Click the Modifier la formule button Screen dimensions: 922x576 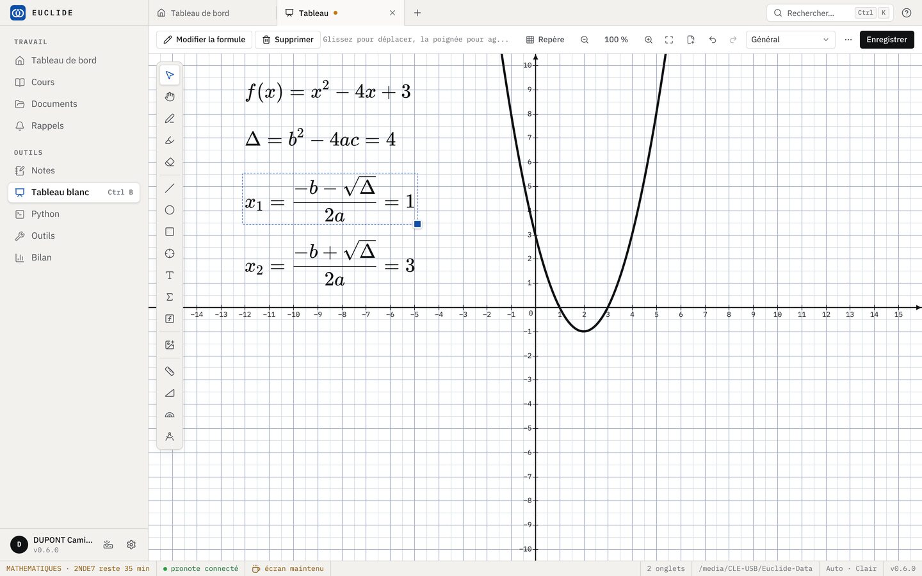pos(204,40)
